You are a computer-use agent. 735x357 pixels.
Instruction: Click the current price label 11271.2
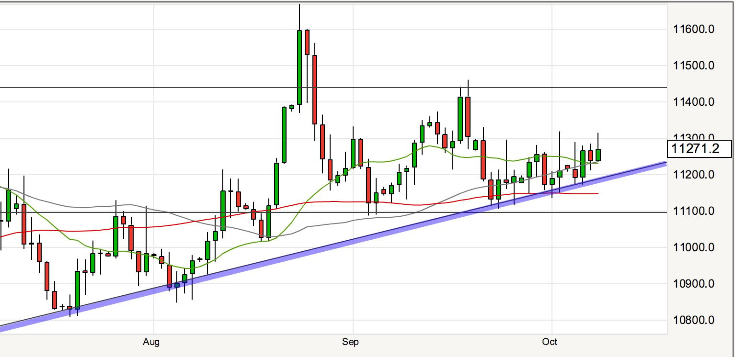pos(700,149)
